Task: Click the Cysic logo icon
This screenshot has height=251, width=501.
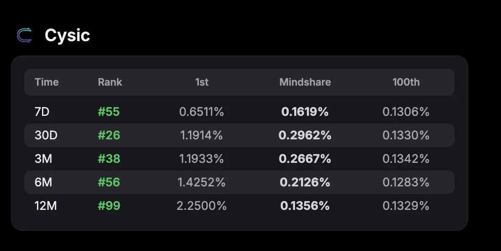Action: 24,35
